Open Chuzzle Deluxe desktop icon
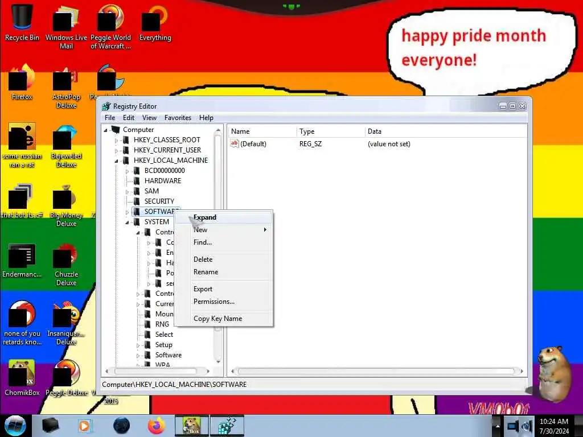583x437 pixels. [x=66, y=264]
